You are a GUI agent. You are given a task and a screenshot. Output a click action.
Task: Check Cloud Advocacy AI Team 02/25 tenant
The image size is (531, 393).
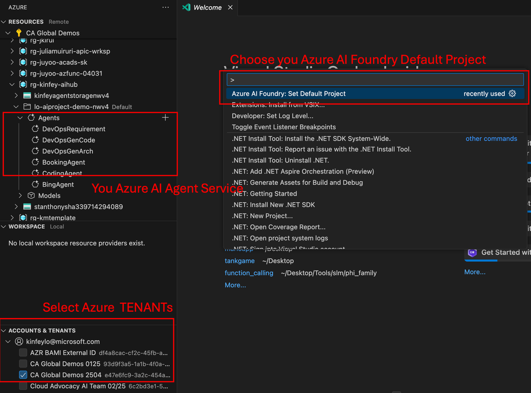pos(23,386)
